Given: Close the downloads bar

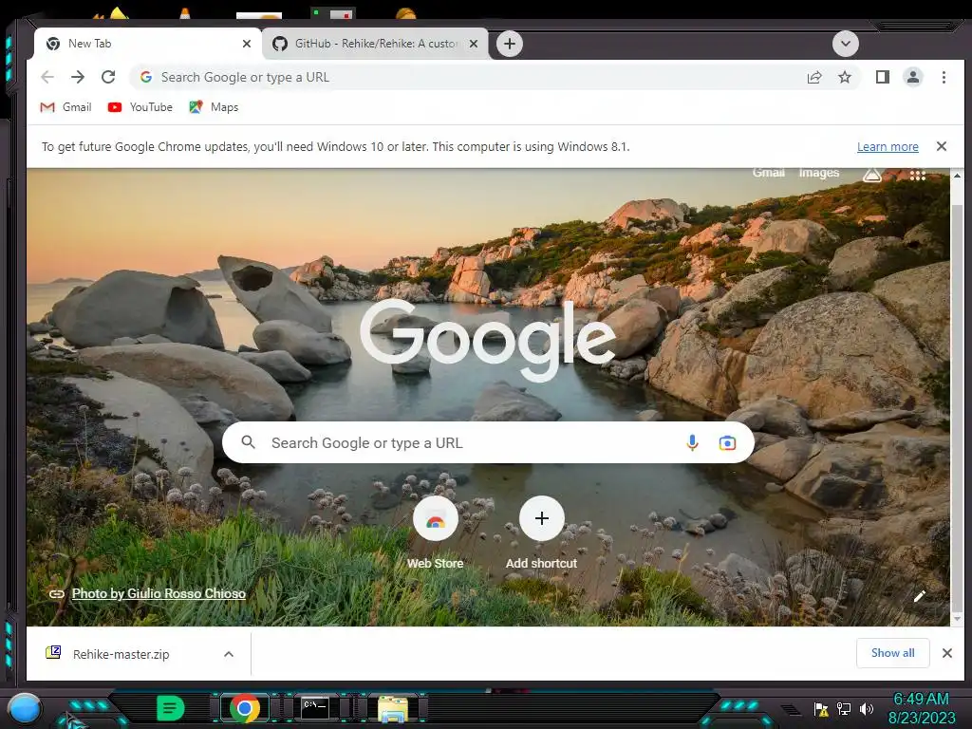Looking at the screenshot, I should point(947,653).
